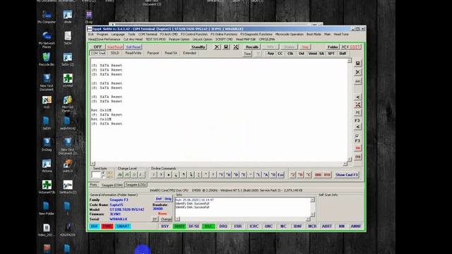Viewport: 452px width, 254px height.
Task: Open the Language menu
Action: pyautogui.click(x=118, y=35)
